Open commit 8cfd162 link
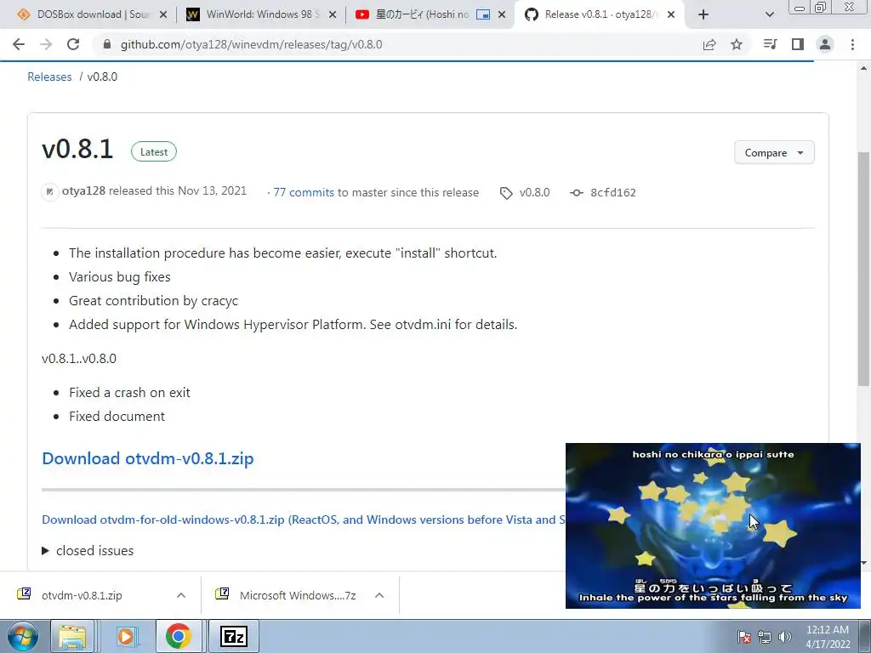Viewport: 871px width, 653px height. click(612, 193)
